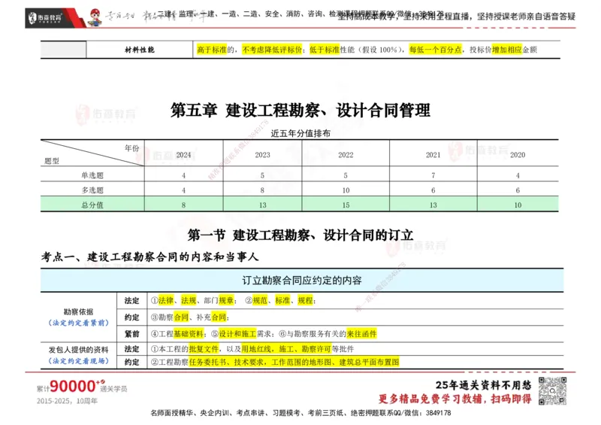Screen dimensions: 601x425
Task: Click the footer text 2015-2025,10周年
Action: 67,401
